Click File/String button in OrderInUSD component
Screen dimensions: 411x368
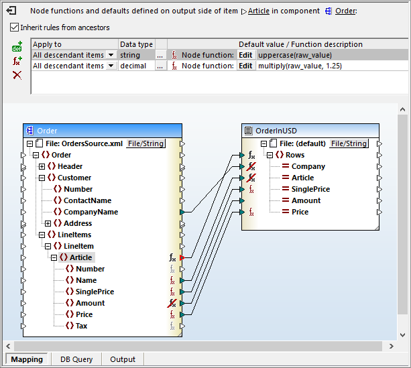tap(349, 143)
